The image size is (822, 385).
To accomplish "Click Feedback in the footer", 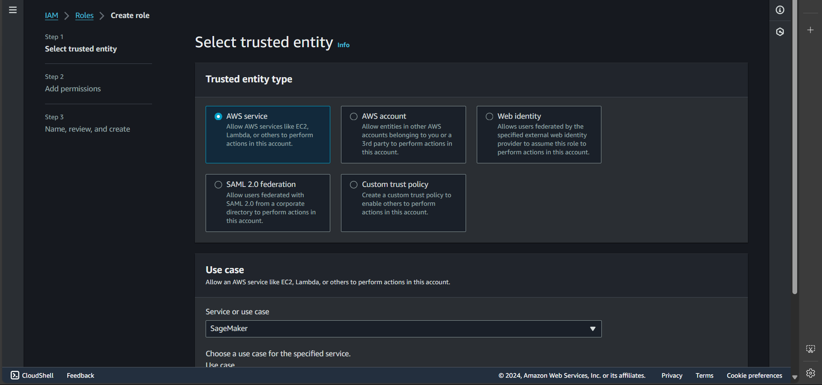I will (x=80, y=376).
